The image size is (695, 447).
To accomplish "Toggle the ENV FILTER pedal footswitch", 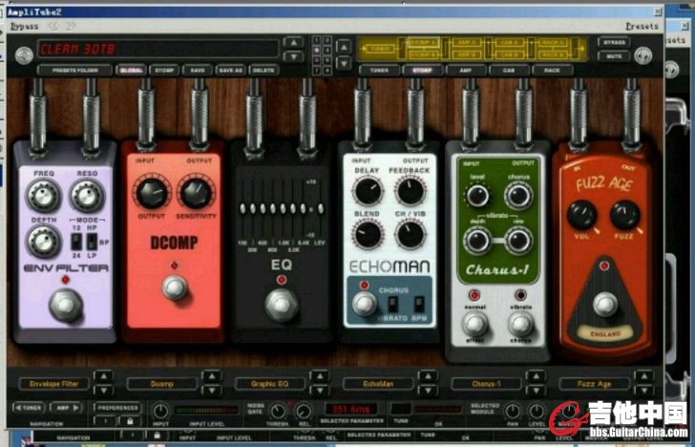I will [x=66, y=305].
